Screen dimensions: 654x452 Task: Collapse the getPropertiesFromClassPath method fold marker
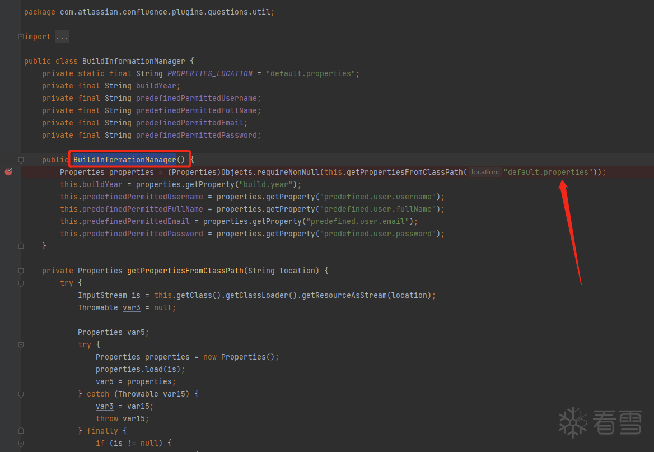click(21, 271)
